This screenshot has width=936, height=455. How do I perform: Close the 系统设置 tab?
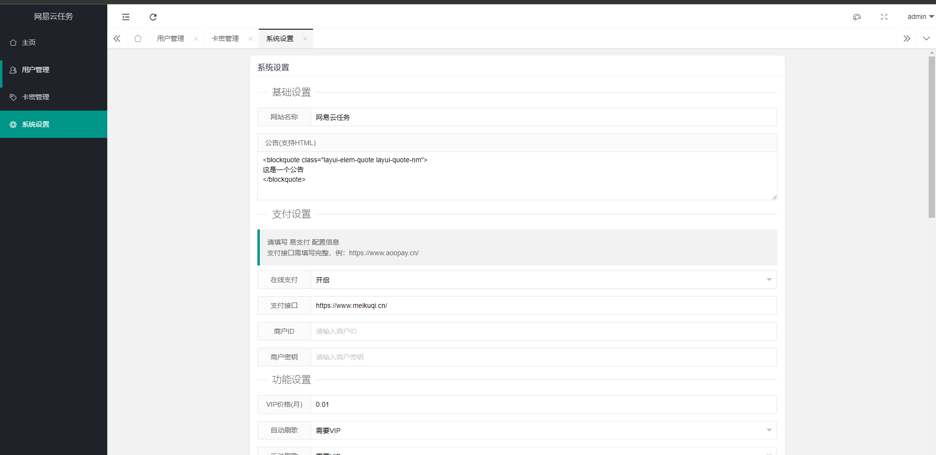[x=305, y=39]
